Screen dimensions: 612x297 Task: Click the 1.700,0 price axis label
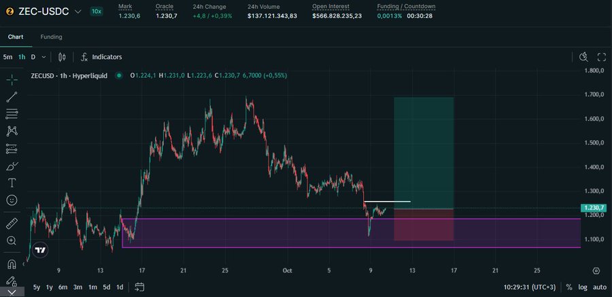594,94
